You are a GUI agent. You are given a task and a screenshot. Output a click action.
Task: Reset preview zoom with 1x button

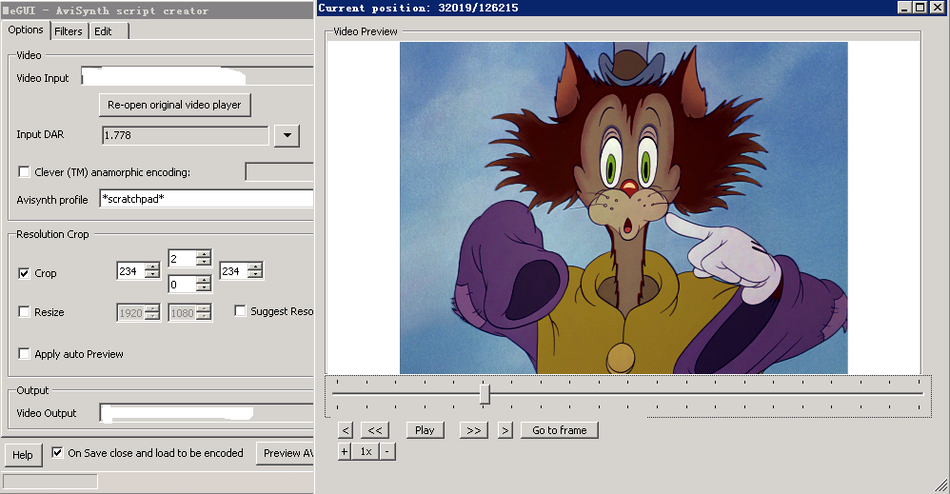366,451
